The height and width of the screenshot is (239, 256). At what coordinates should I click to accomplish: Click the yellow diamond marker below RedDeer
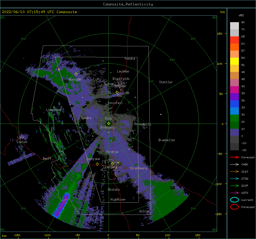coord(117,92)
